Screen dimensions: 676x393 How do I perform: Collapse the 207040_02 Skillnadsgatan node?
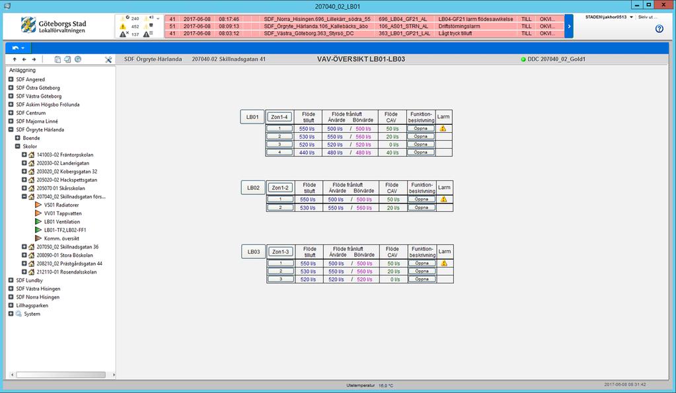click(24, 197)
